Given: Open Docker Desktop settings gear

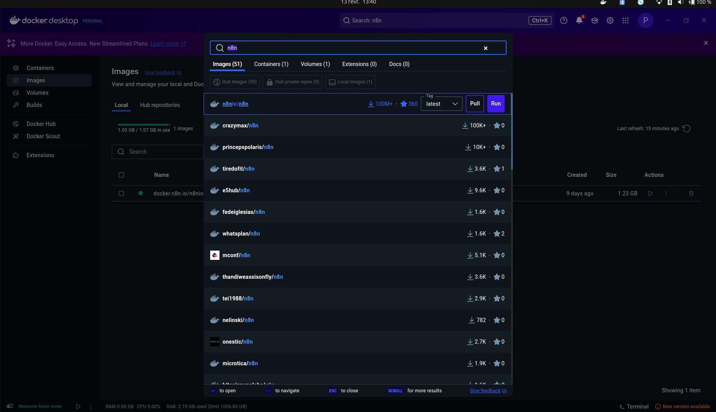Looking at the screenshot, I should [x=610, y=20].
